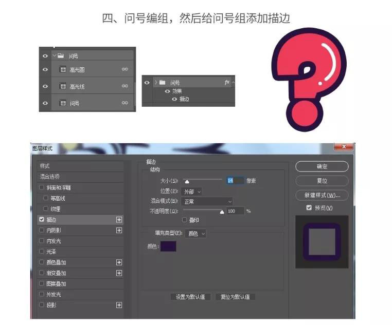The image size is (392, 325).
Task: Click the bottom 问号 shape layer thumbnail
Action: point(63,103)
